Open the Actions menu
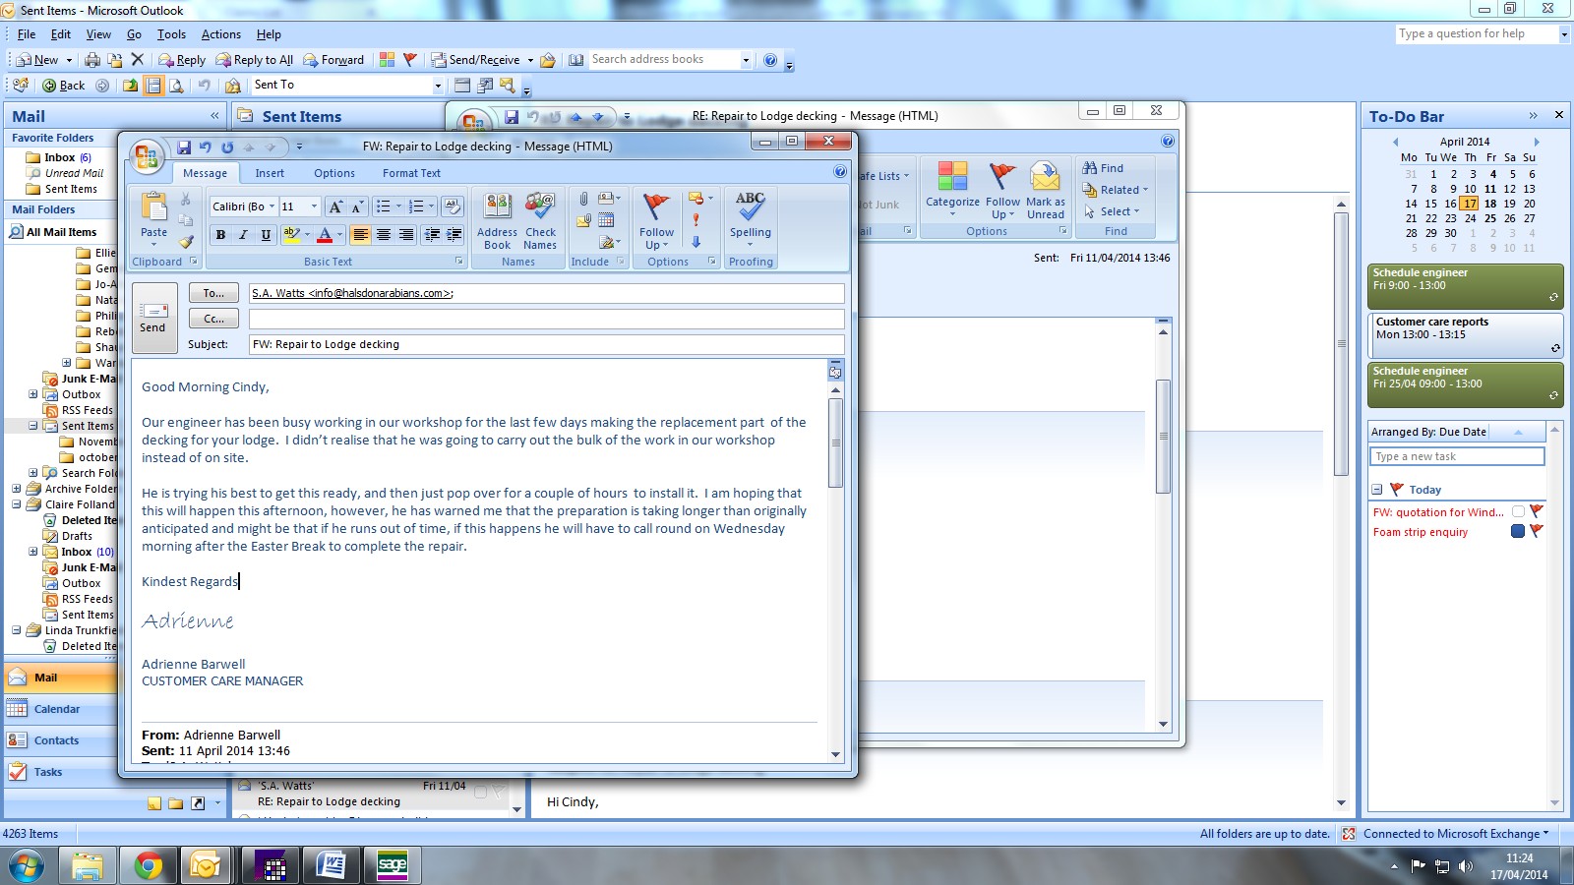Viewport: 1574px width, 885px height. 220,34
